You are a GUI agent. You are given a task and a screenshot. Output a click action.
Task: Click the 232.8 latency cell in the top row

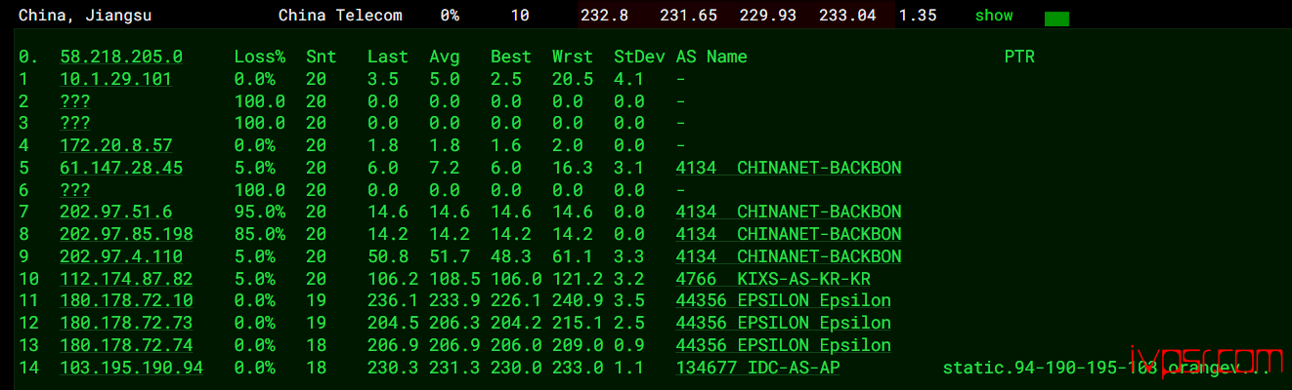(x=604, y=16)
